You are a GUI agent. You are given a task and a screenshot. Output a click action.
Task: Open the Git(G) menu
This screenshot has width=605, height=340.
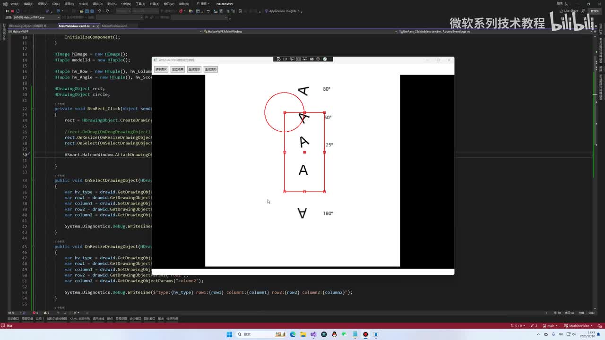[x=56, y=4]
